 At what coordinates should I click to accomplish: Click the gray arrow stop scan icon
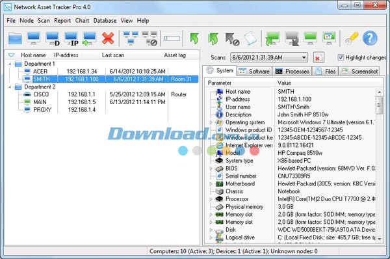pyautogui.click(x=232, y=39)
